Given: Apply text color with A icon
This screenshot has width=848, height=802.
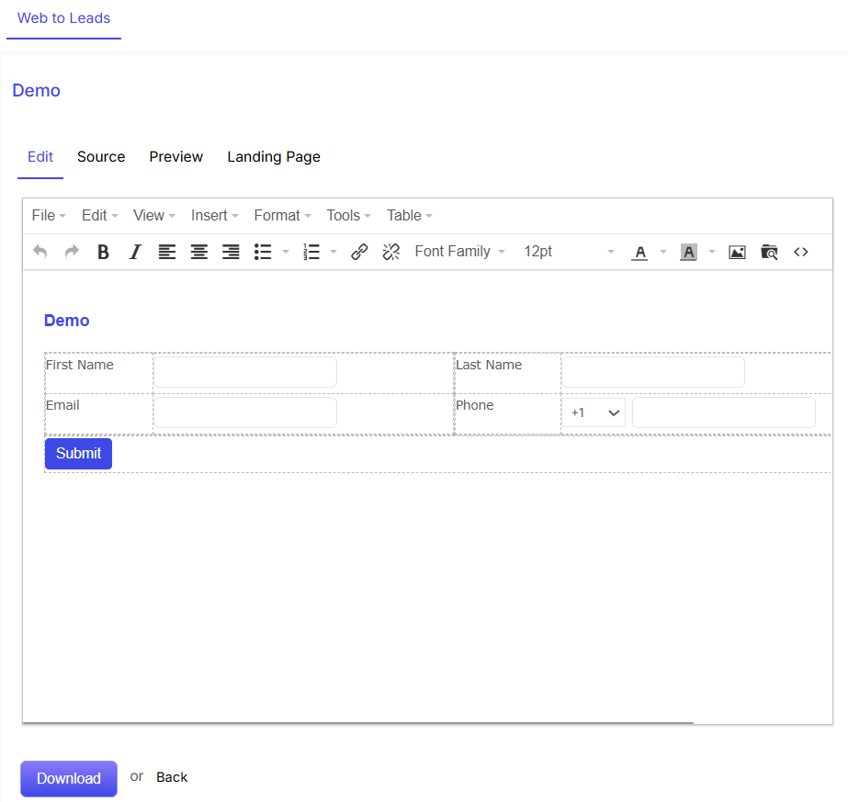Looking at the screenshot, I should pos(639,252).
